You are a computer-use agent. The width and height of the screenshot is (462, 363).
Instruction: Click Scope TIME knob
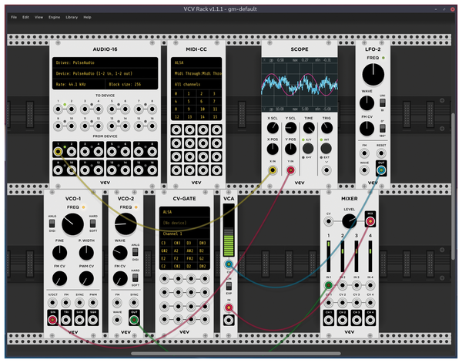click(309, 128)
